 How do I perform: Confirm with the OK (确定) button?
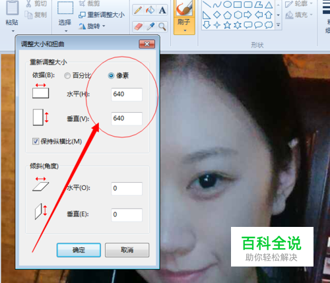[79, 250]
